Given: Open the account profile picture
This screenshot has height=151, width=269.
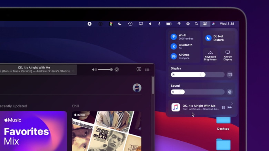Looking at the screenshot, I should pyautogui.click(x=137, y=88).
